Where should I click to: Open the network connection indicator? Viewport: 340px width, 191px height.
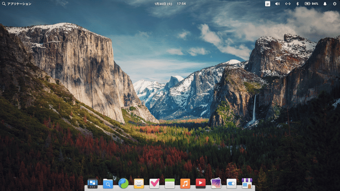pos(288,4)
